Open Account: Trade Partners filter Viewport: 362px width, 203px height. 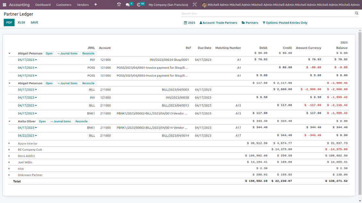[x=218, y=23]
